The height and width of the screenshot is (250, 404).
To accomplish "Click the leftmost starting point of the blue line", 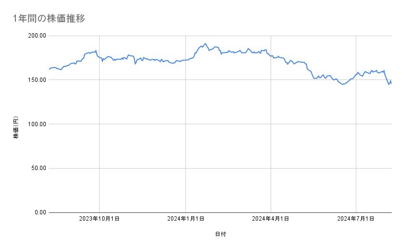I will [49, 69].
